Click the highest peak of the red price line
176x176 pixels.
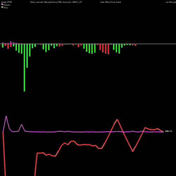pyautogui.click(x=118, y=120)
